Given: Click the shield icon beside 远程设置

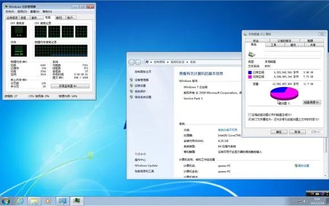Looking at the screenshot, I should pyautogui.click(x=132, y=85).
